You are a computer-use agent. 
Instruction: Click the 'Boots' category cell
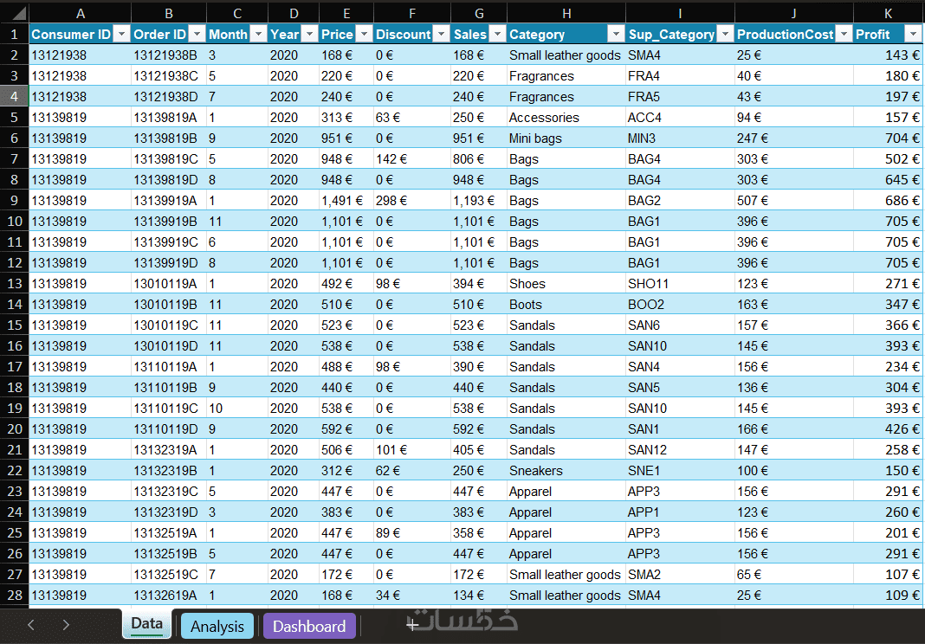[x=566, y=305]
